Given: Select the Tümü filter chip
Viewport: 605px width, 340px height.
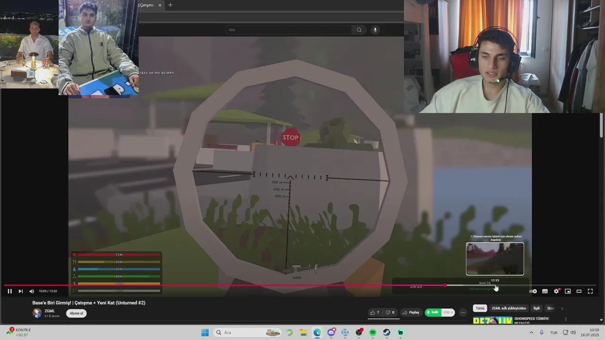Looking at the screenshot, I should 480,308.
